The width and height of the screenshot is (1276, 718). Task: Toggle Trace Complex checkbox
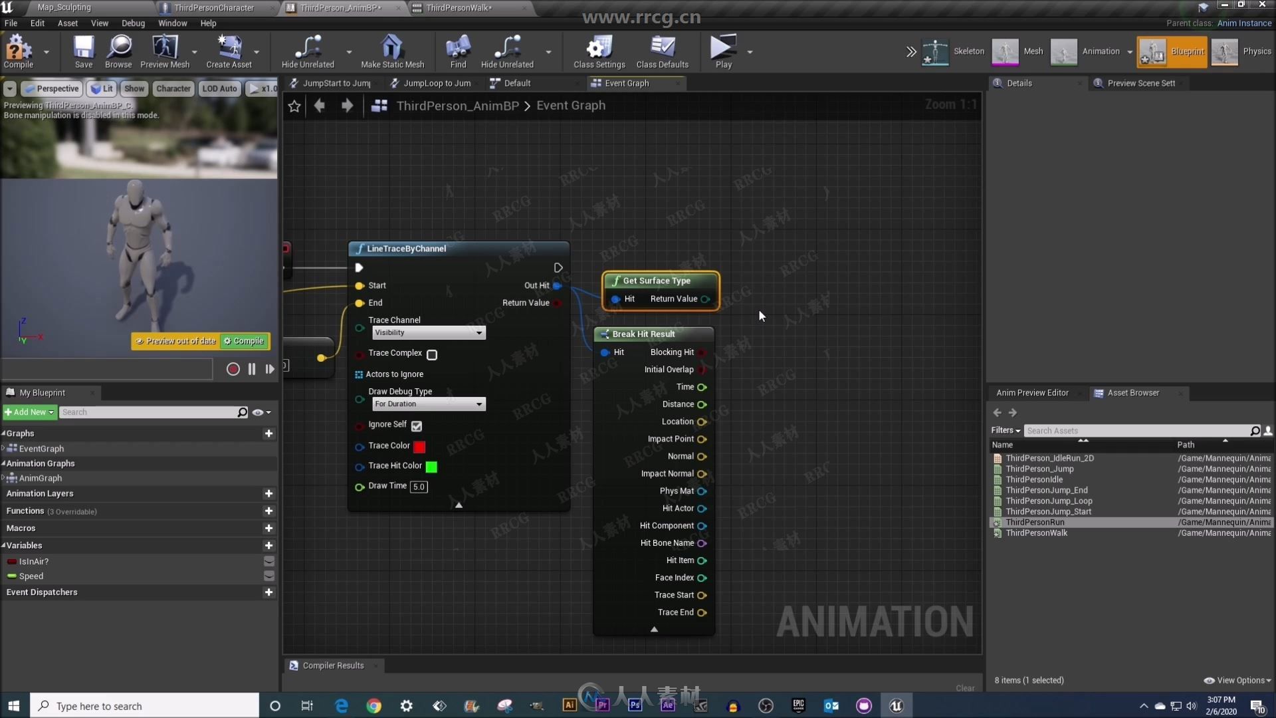pos(432,355)
